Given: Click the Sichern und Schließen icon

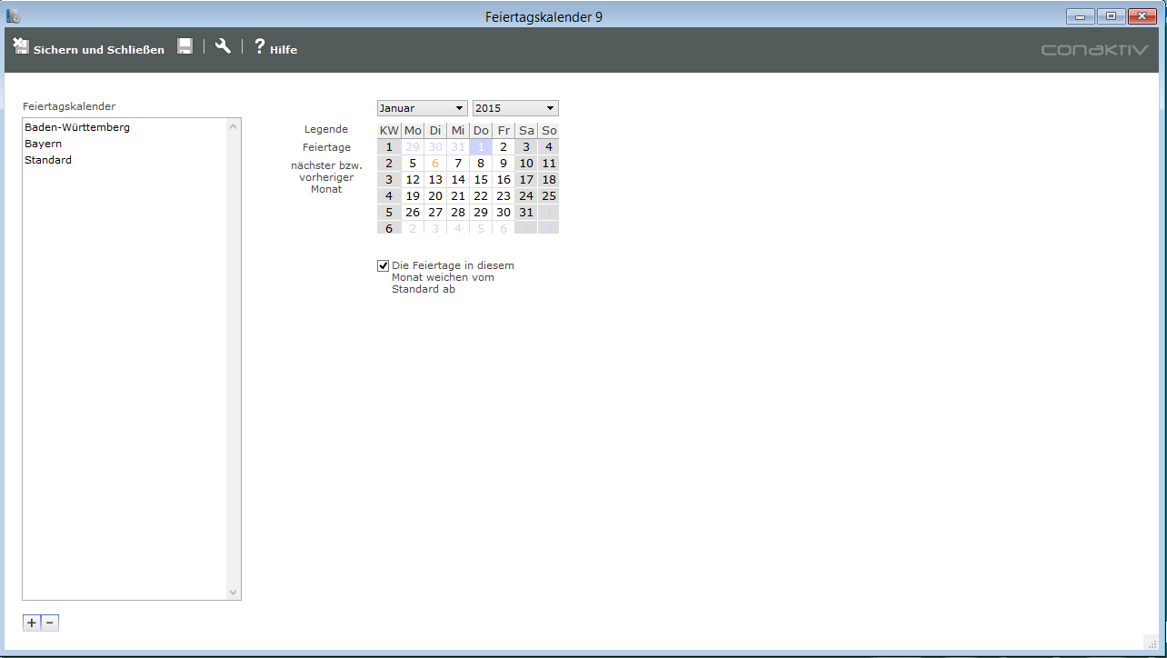Looking at the screenshot, I should (x=21, y=47).
